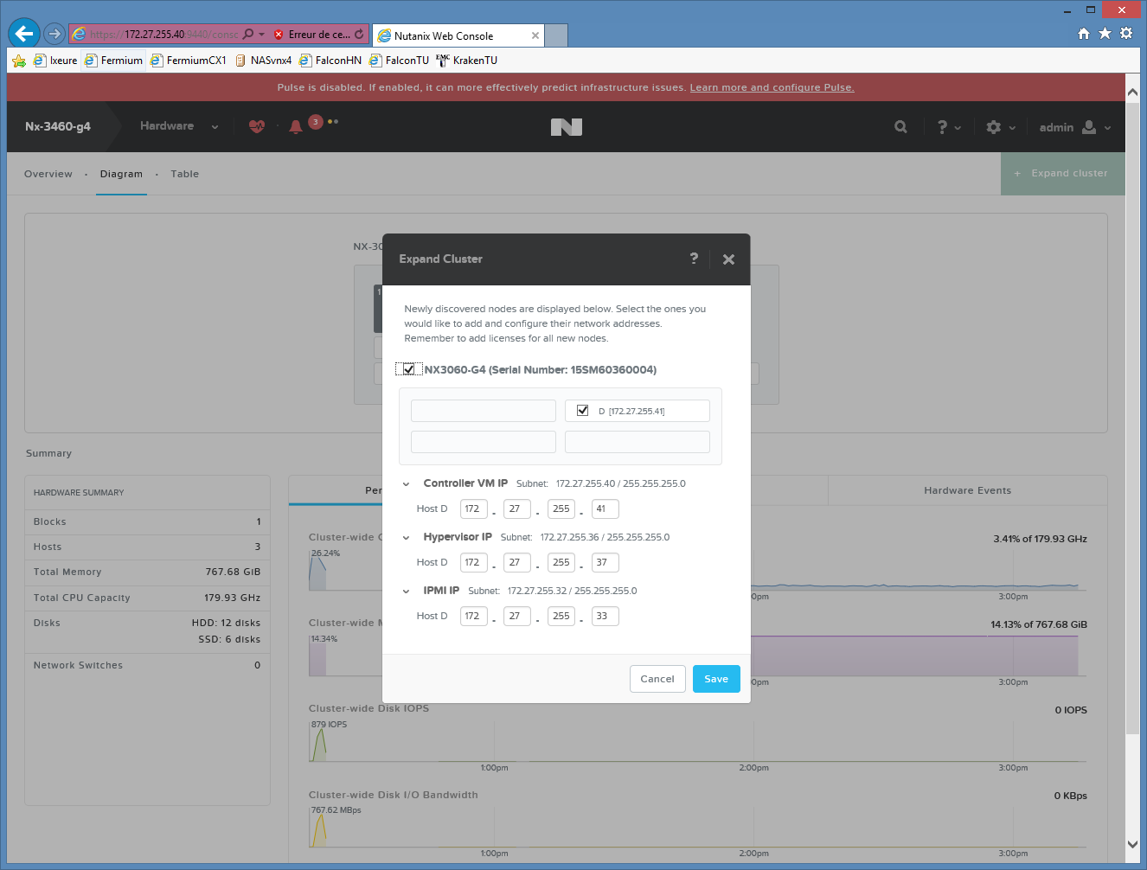
Task: Click the Hypervisor IP last octet field 37
Action: (x=606, y=563)
